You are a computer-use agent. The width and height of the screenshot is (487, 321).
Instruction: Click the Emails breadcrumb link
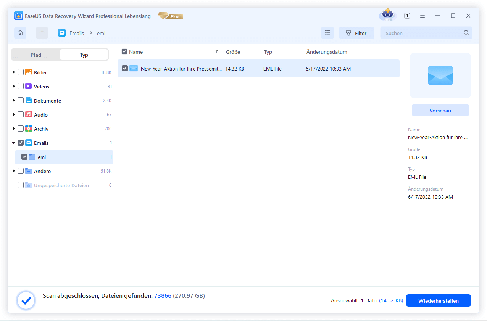coord(77,33)
